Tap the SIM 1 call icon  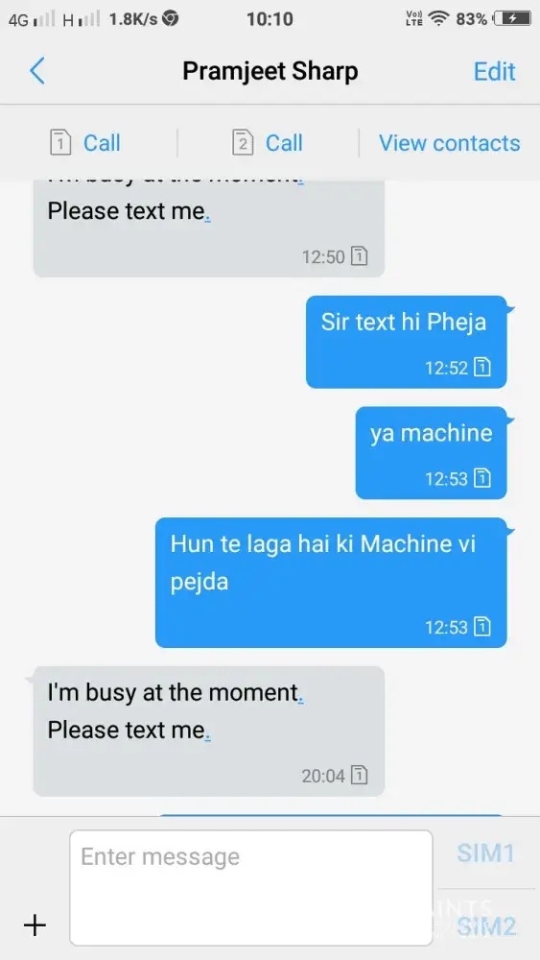click(59, 143)
